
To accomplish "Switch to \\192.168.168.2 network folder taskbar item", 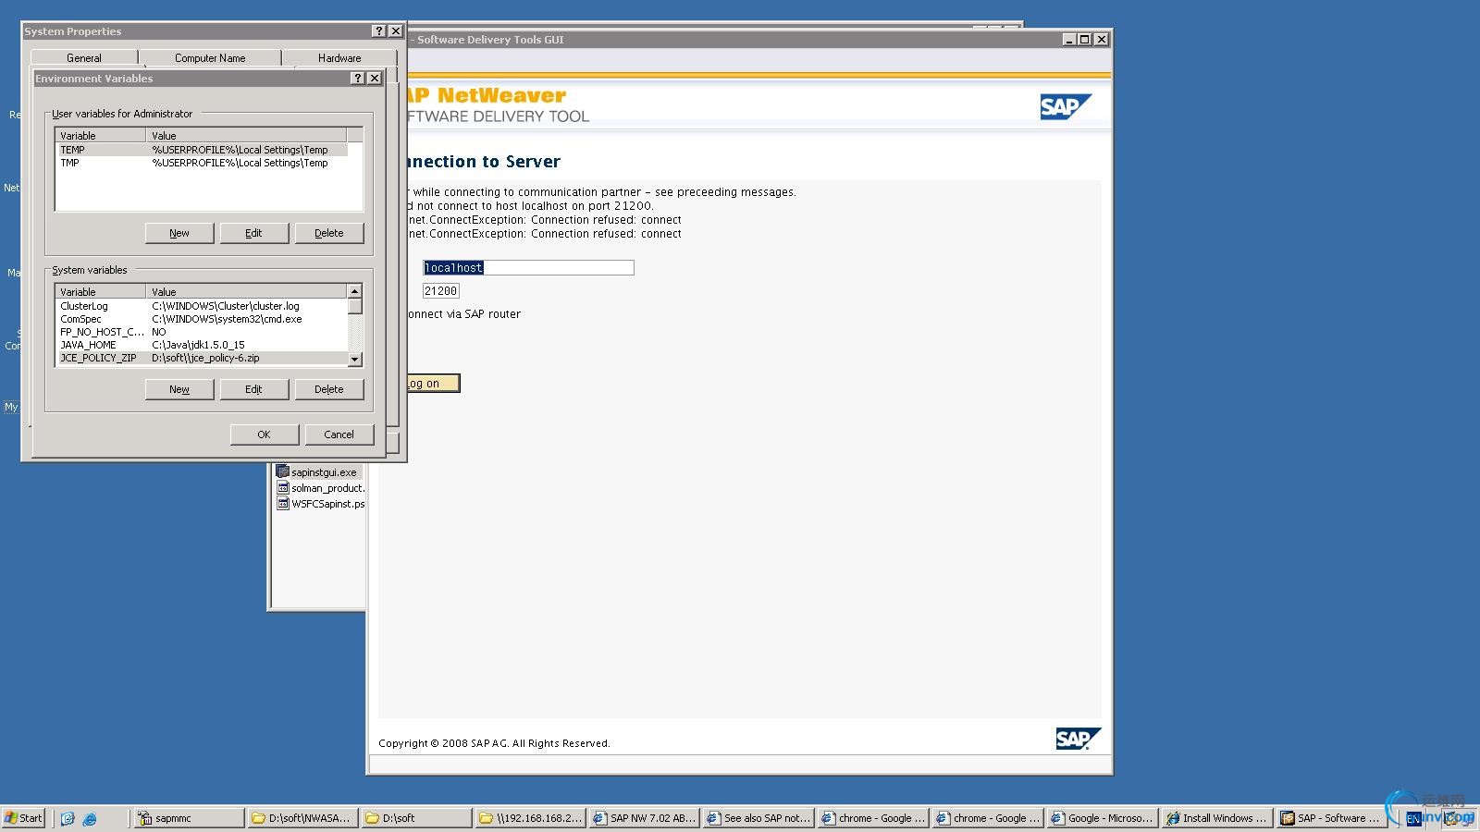I will [x=530, y=818].
